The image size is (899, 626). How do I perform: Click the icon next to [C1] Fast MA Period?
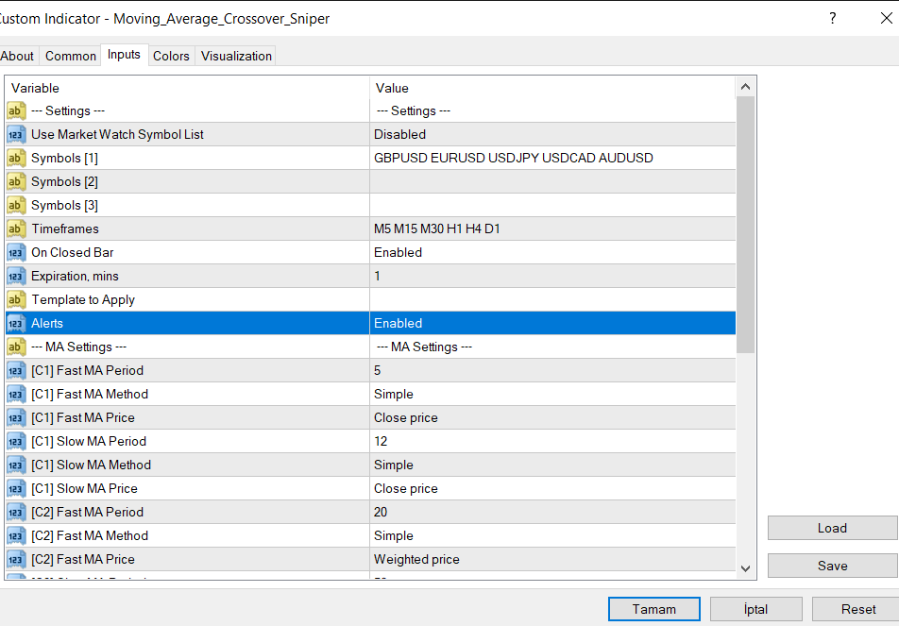click(16, 370)
